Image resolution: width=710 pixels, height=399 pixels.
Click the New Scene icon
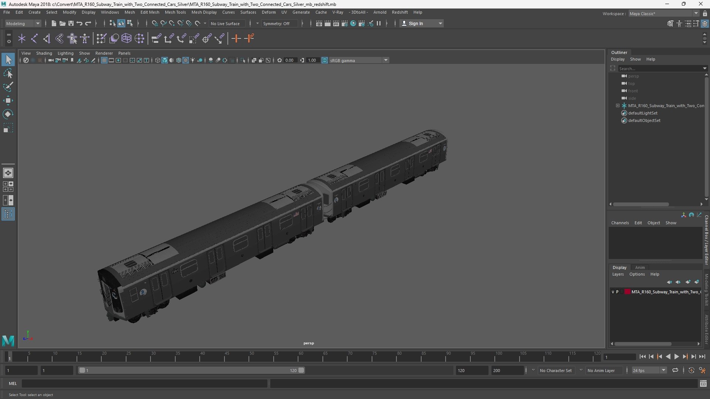54,23
